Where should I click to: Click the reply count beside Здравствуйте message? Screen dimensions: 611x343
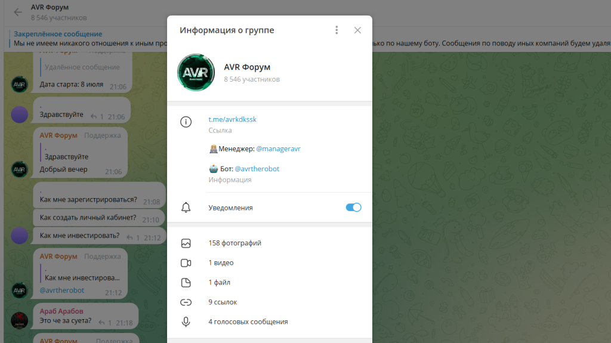(97, 116)
